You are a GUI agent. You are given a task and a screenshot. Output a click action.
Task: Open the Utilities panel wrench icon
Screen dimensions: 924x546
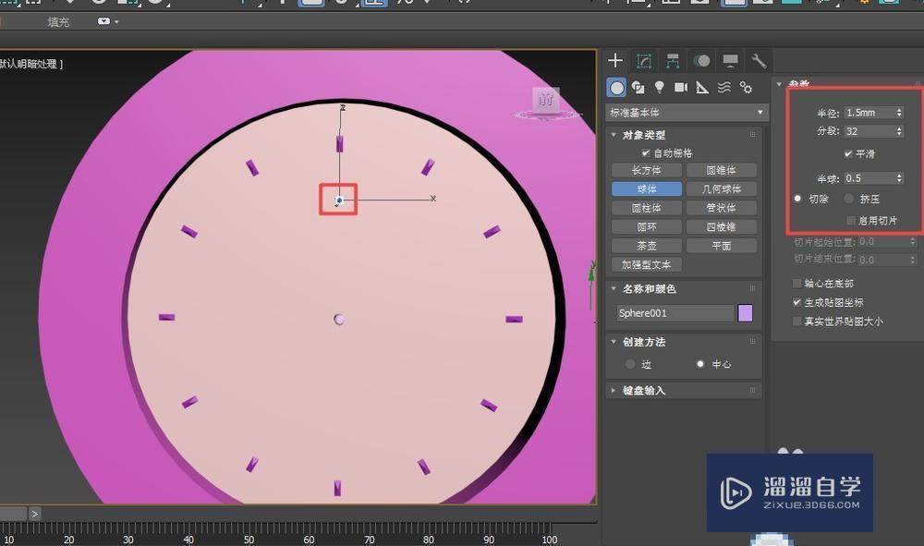click(758, 60)
